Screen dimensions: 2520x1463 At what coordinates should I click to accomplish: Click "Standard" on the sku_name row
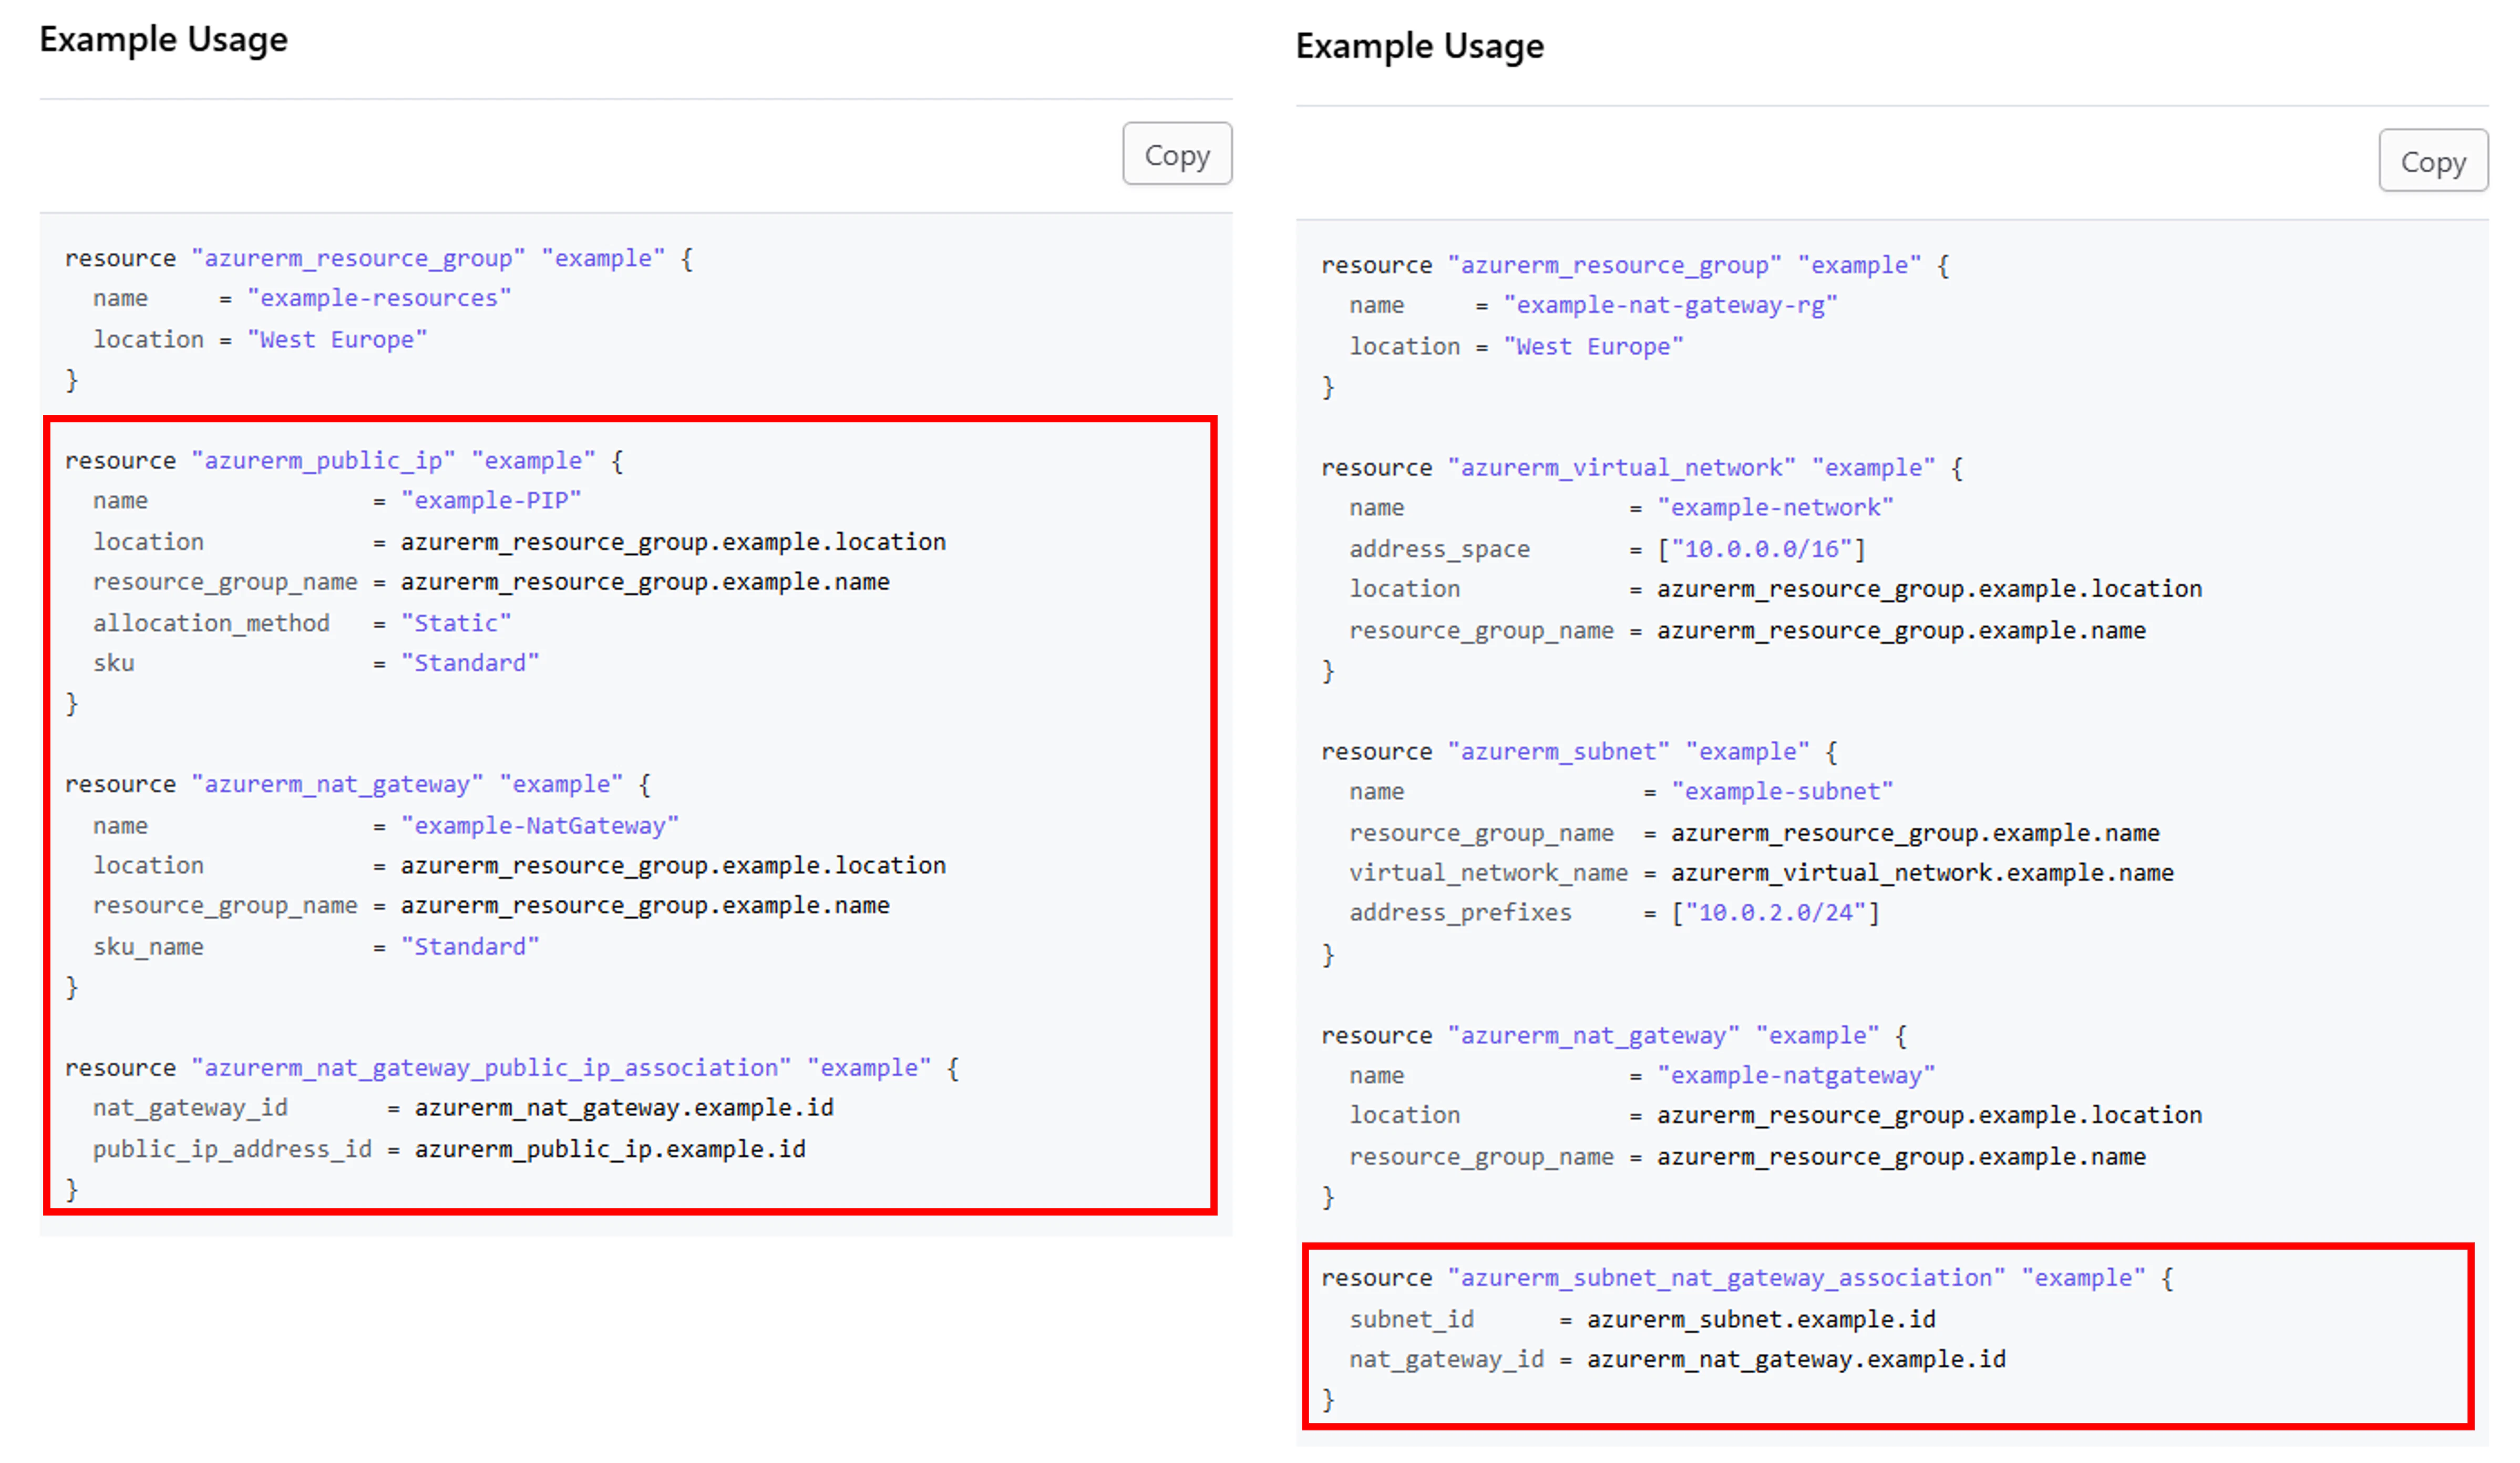[x=470, y=947]
